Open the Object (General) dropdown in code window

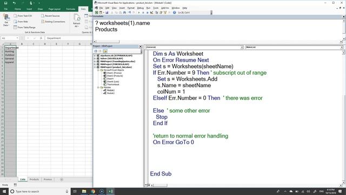pos(242,47)
